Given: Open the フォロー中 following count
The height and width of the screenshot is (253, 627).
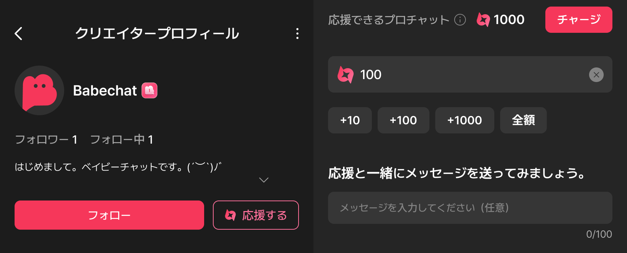Looking at the screenshot, I should [121, 140].
